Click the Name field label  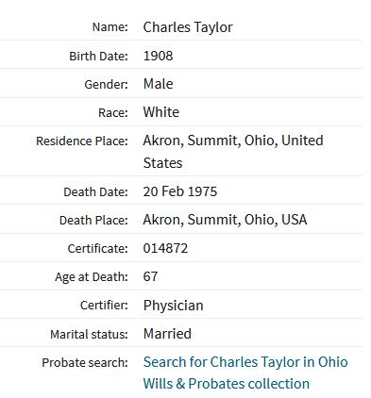pyautogui.click(x=110, y=27)
